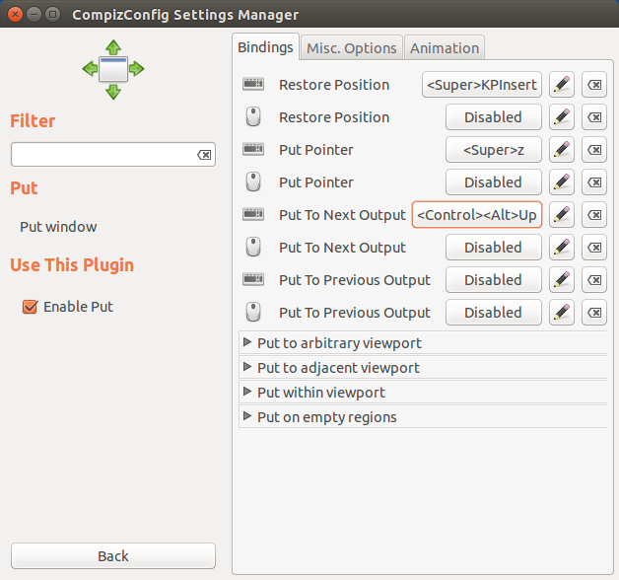The width and height of the screenshot is (619, 580).
Task: Reset the mouse Put Pointer binding
Action: pyautogui.click(x=594, y=182)
